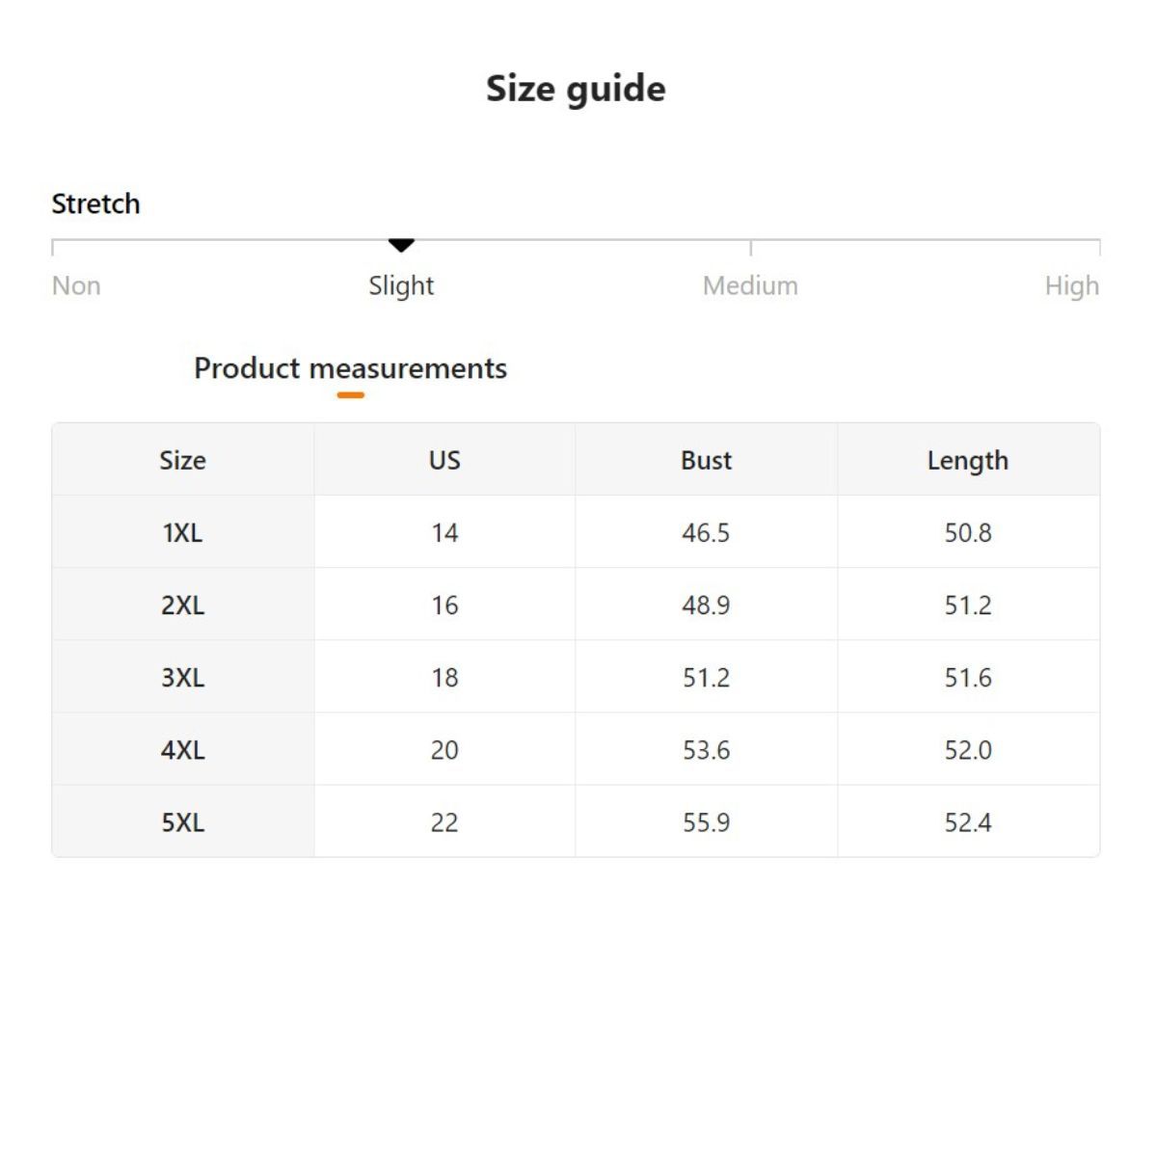The image size is (1157, 1157).
Task: Click the Bust column header
Action: click(x=706, y=460)
